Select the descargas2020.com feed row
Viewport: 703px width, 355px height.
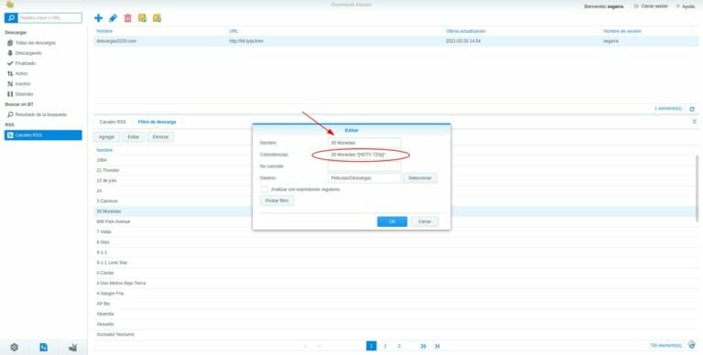(395, 41)
